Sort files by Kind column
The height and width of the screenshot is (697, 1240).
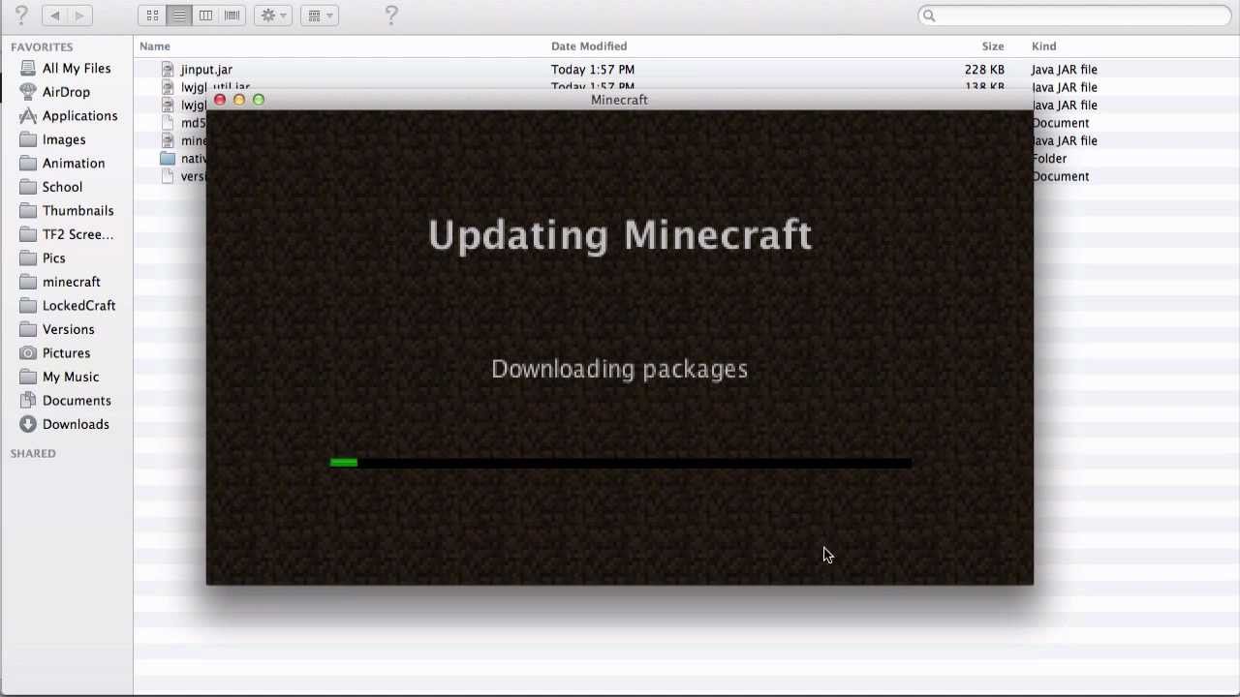[x=1043, y=46]
